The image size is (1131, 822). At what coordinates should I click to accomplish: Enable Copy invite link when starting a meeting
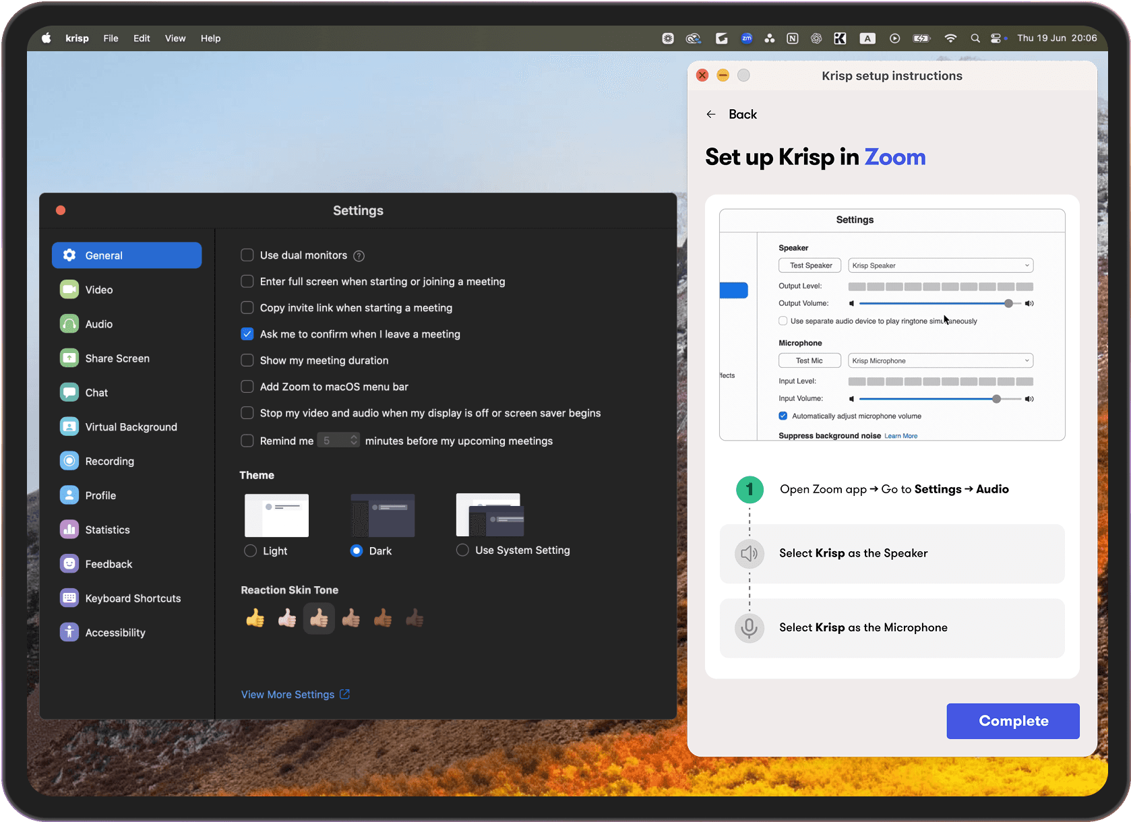pos(247,307)
